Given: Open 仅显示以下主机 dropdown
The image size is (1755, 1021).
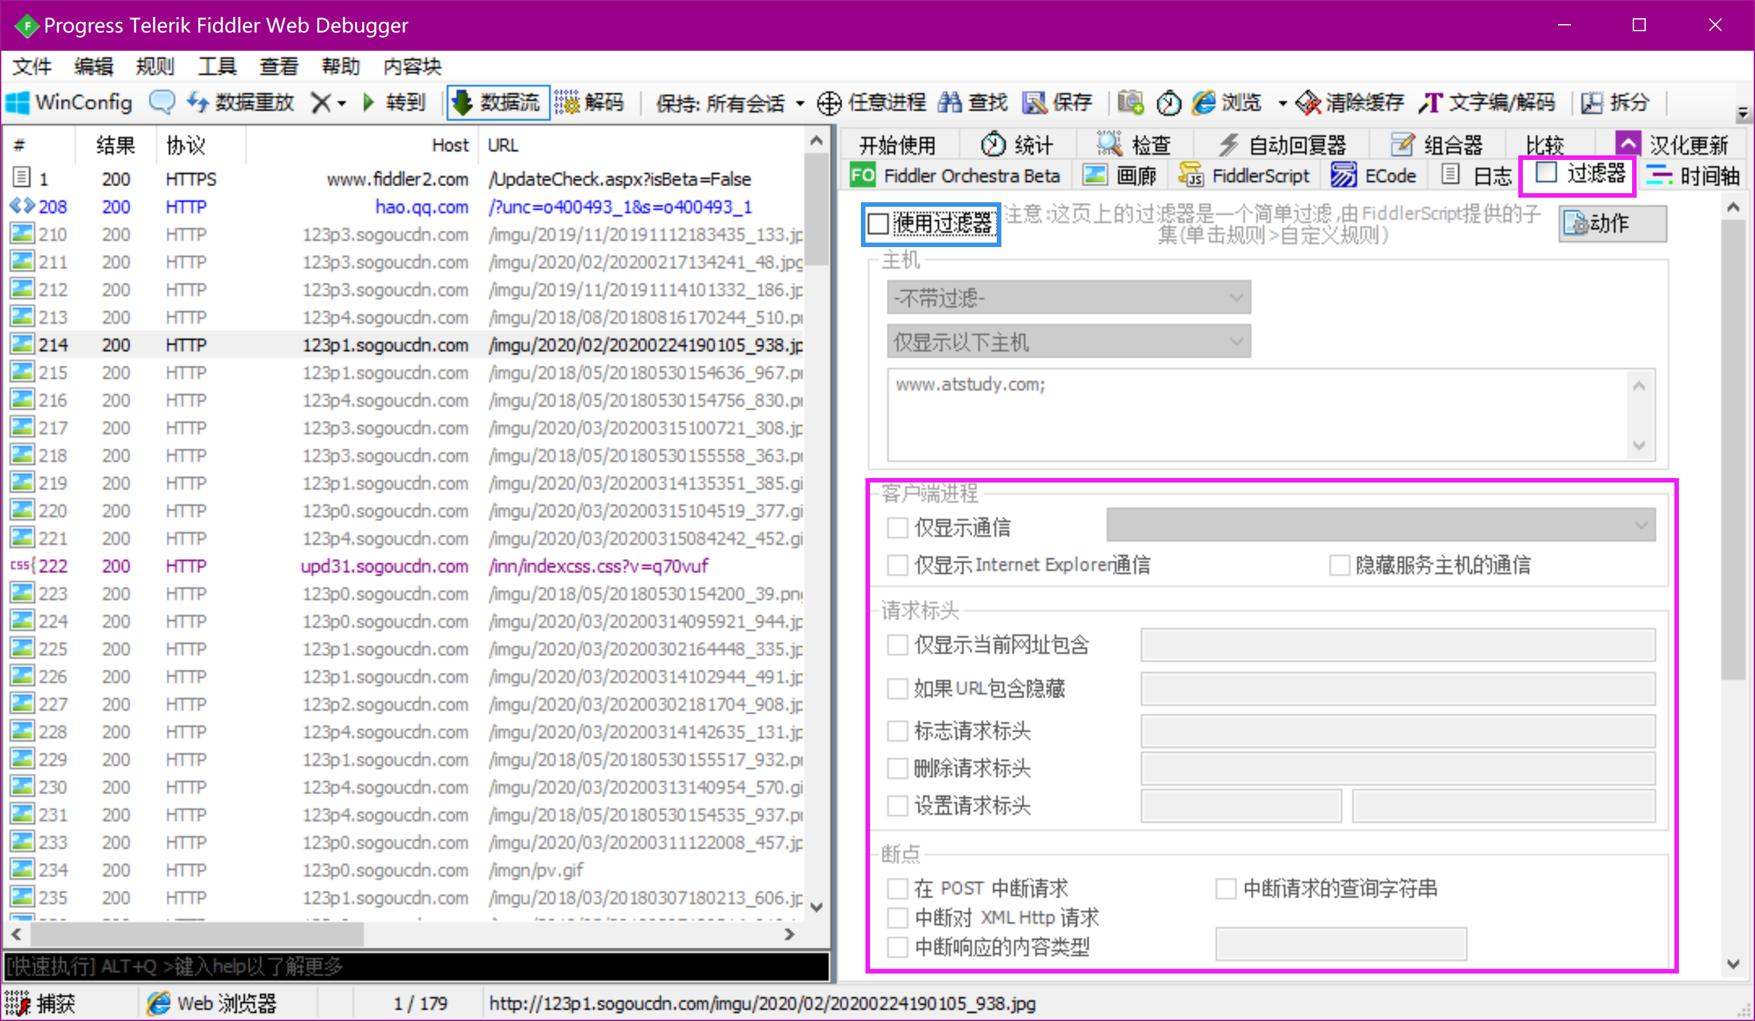Looking at the screenshot, I should click(x=1068, y=342).
